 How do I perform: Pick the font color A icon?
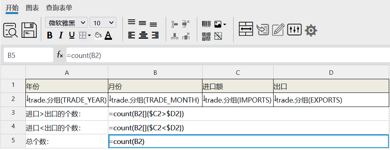[108, 36]
